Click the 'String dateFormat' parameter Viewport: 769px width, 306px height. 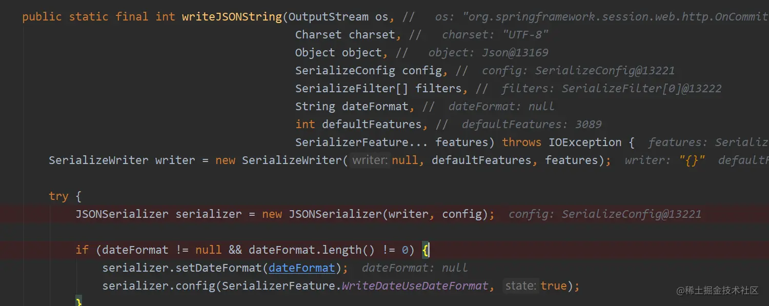352,107
